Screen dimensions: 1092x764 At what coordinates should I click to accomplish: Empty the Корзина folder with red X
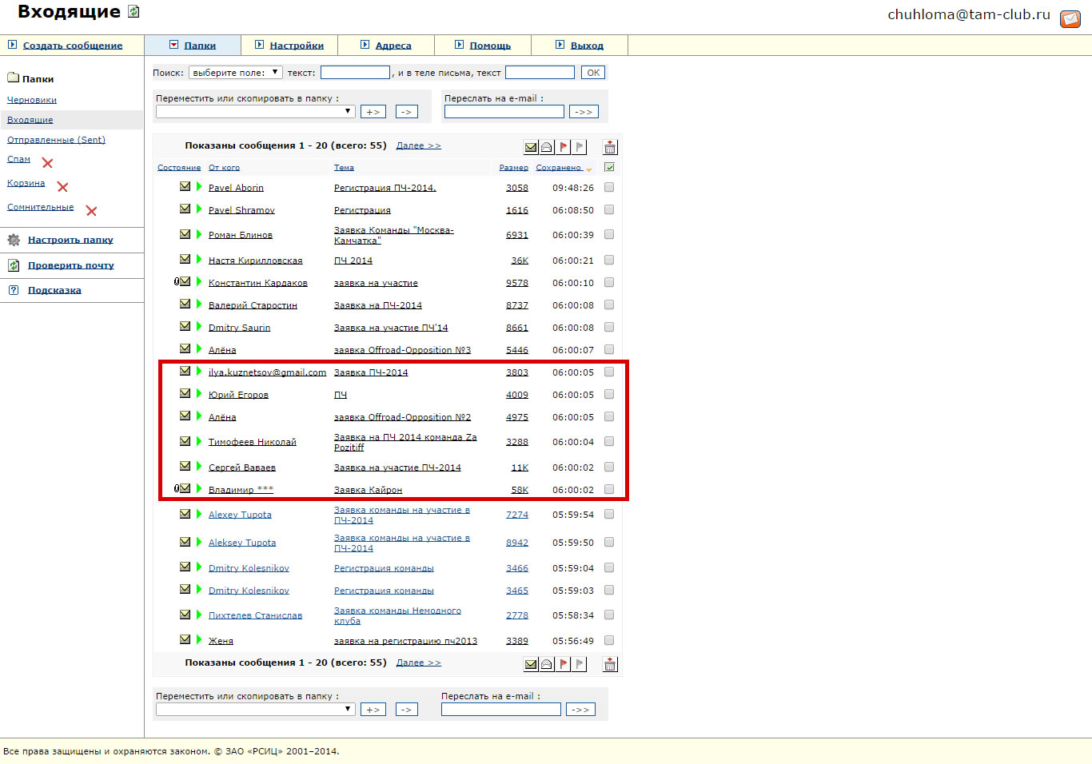point(62,187)
